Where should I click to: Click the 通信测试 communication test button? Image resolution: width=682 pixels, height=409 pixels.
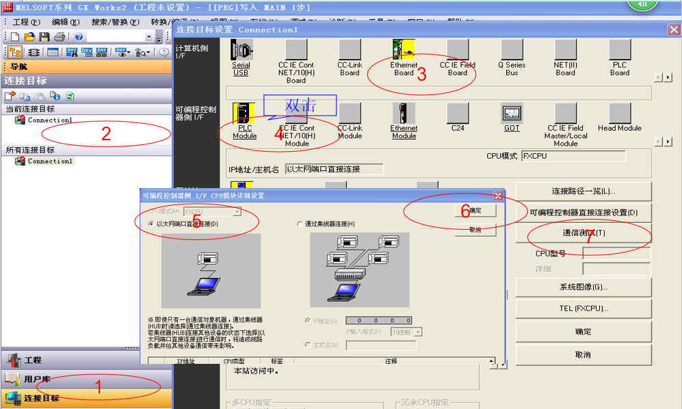pos(583,233)
